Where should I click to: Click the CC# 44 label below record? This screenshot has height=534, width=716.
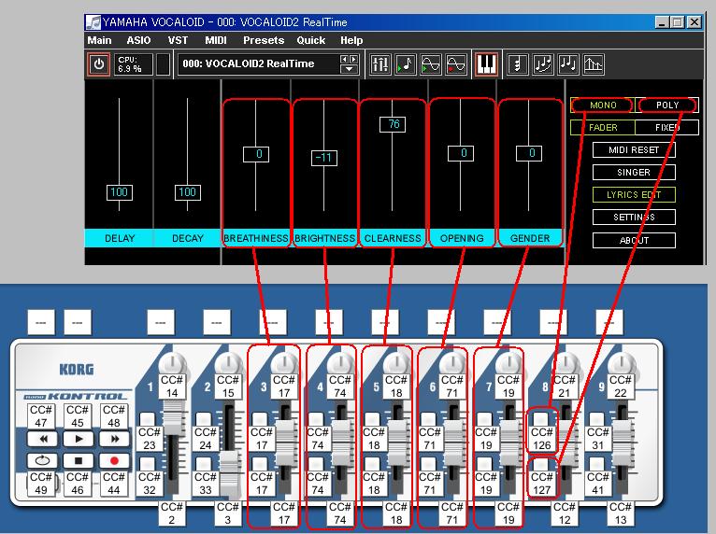tap(114, 484)
